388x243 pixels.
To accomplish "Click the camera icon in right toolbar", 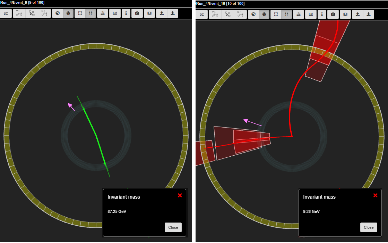I will click(x=333, y=14).
